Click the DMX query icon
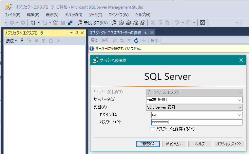Viewport: 249px width, 154px height. 128,23
